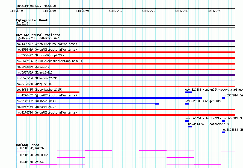Open the nsv1058550 Coe2014 variant label
This screenshot has width=243, height=168.
[x=33, y=67]
